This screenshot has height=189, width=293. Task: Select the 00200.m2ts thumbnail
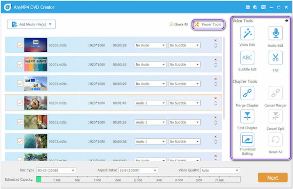[x=36, y=103]
